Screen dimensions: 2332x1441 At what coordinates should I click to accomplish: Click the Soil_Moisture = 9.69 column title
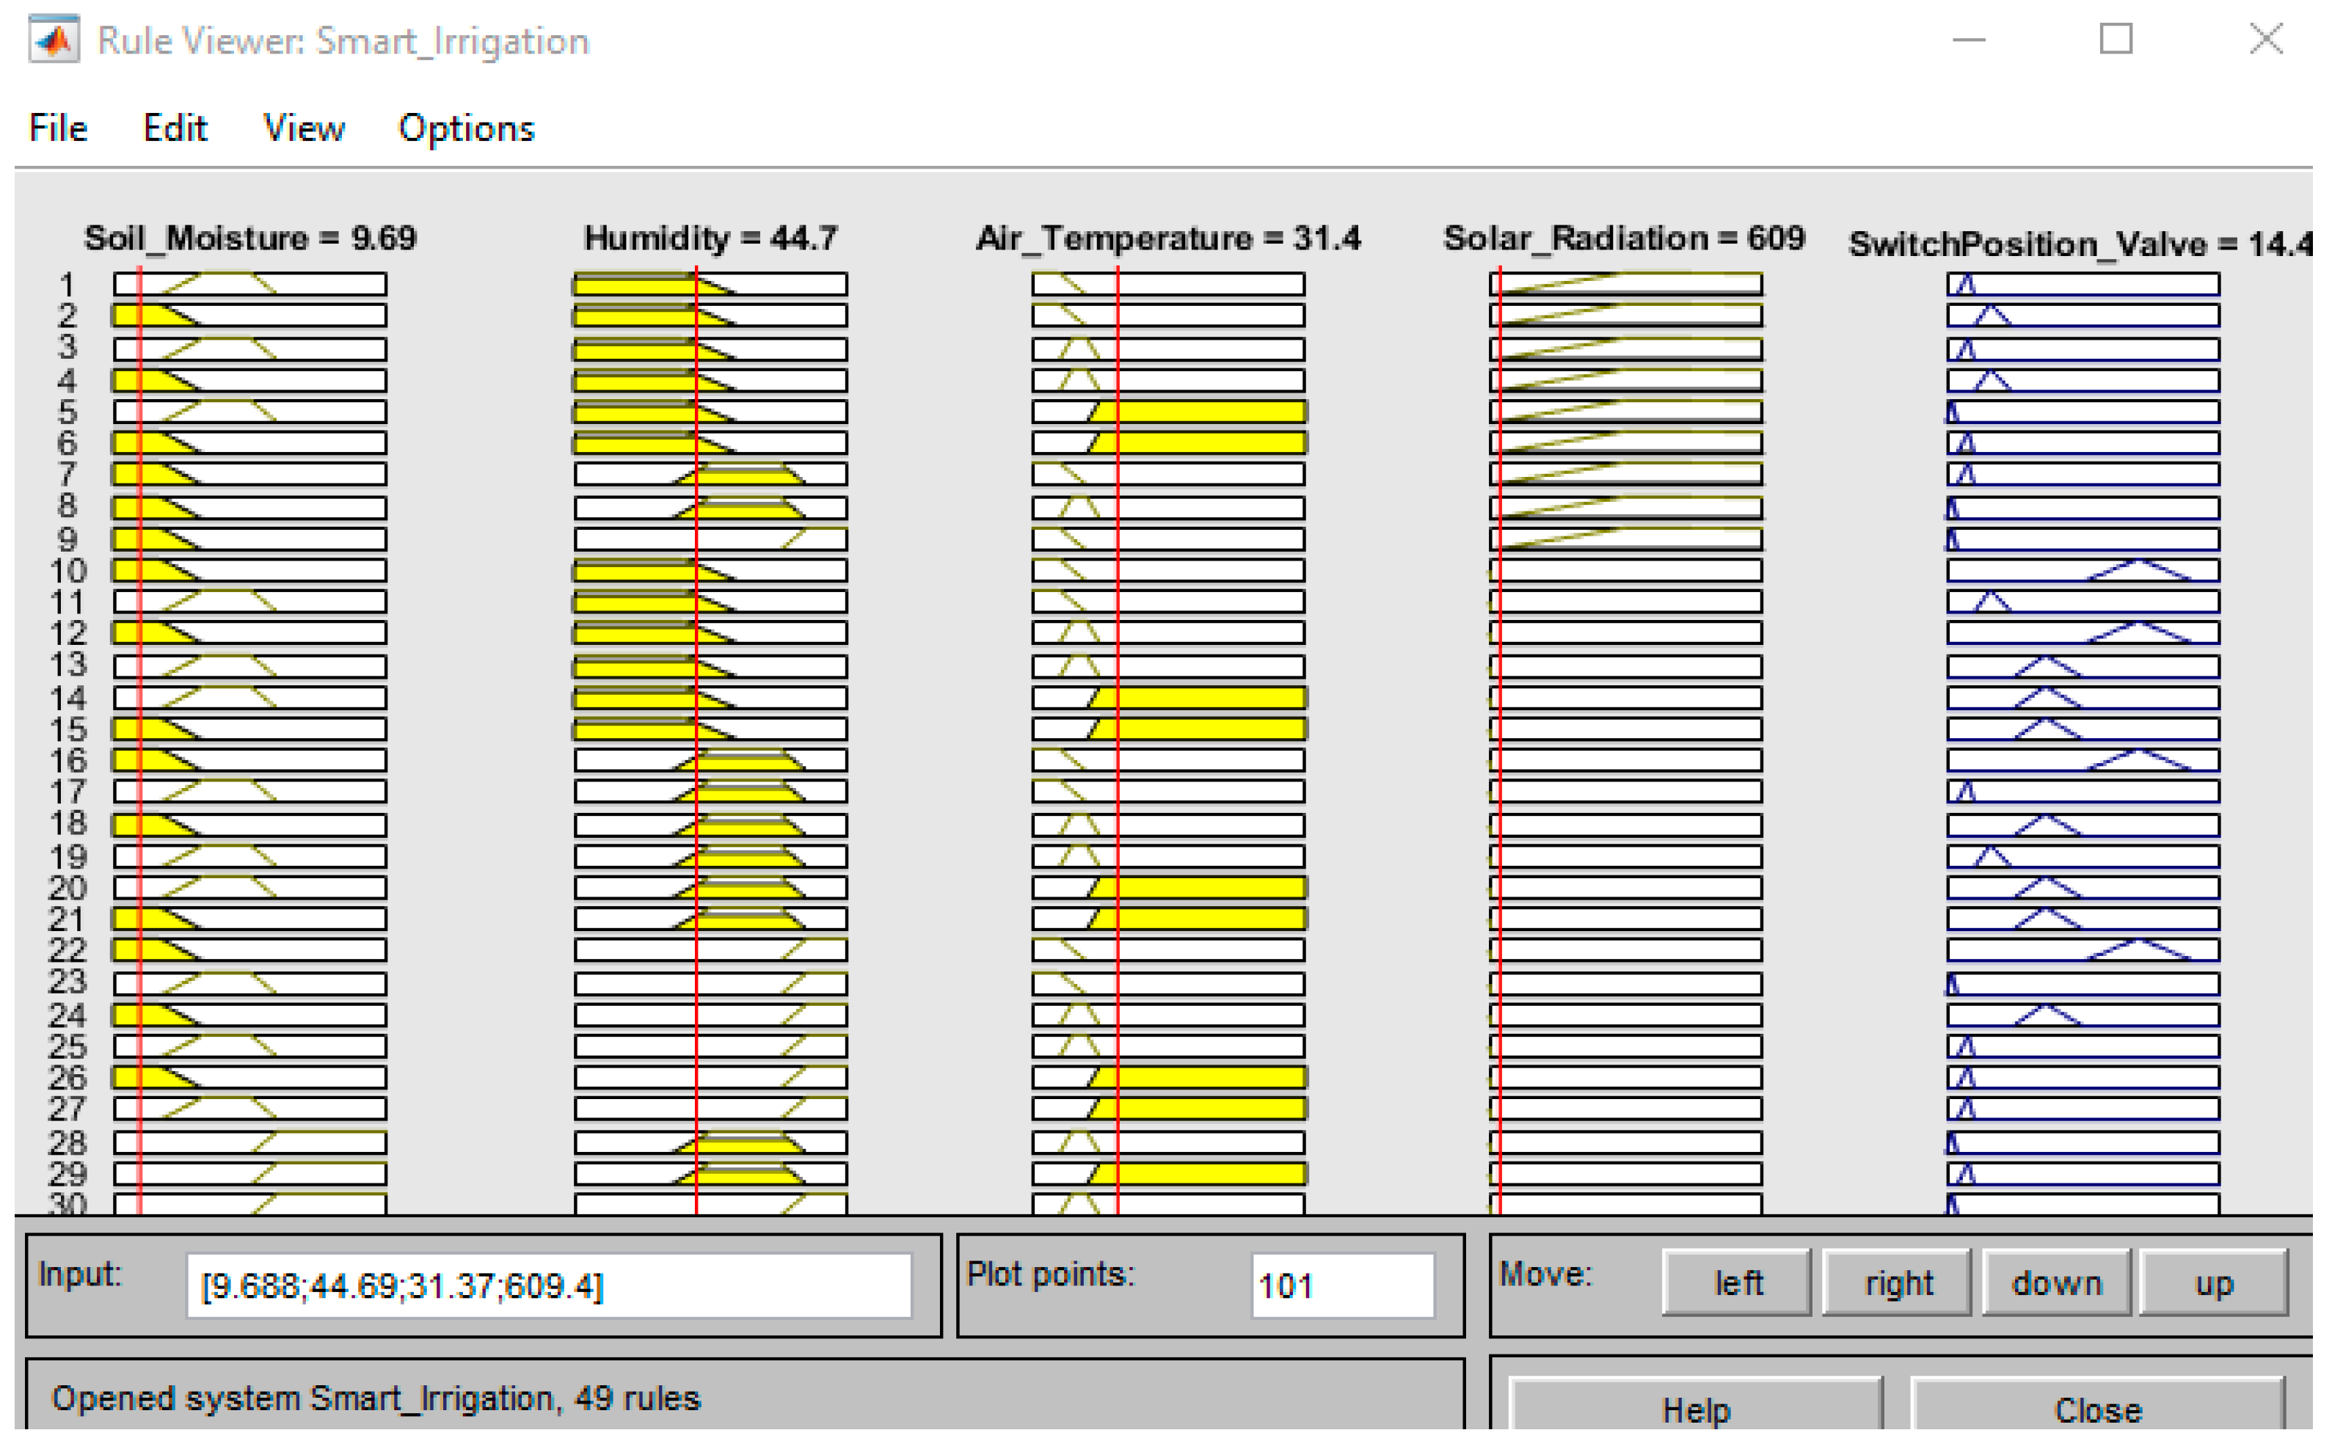click(251, 237)
